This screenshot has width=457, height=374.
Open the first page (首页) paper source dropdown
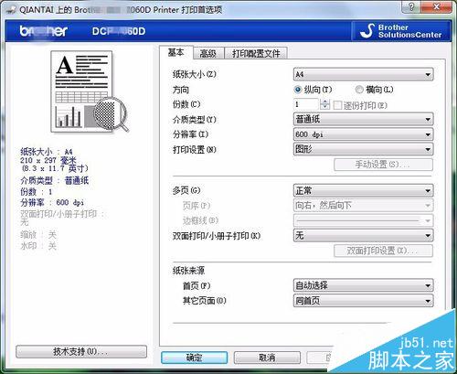(363, 285)
